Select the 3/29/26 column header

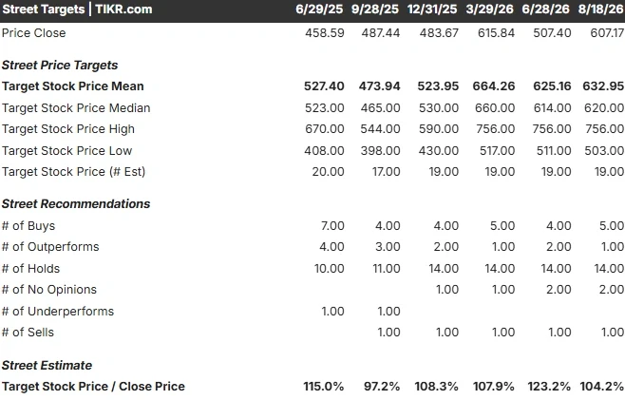(489, 10)
